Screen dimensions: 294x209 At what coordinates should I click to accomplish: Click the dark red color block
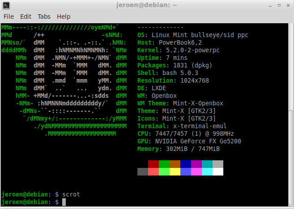[153, 164]
